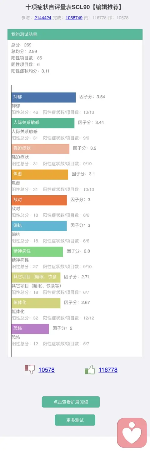The image size is (150, 451).
Task: Click the 116778 like count link
Action: pos(108,370)
